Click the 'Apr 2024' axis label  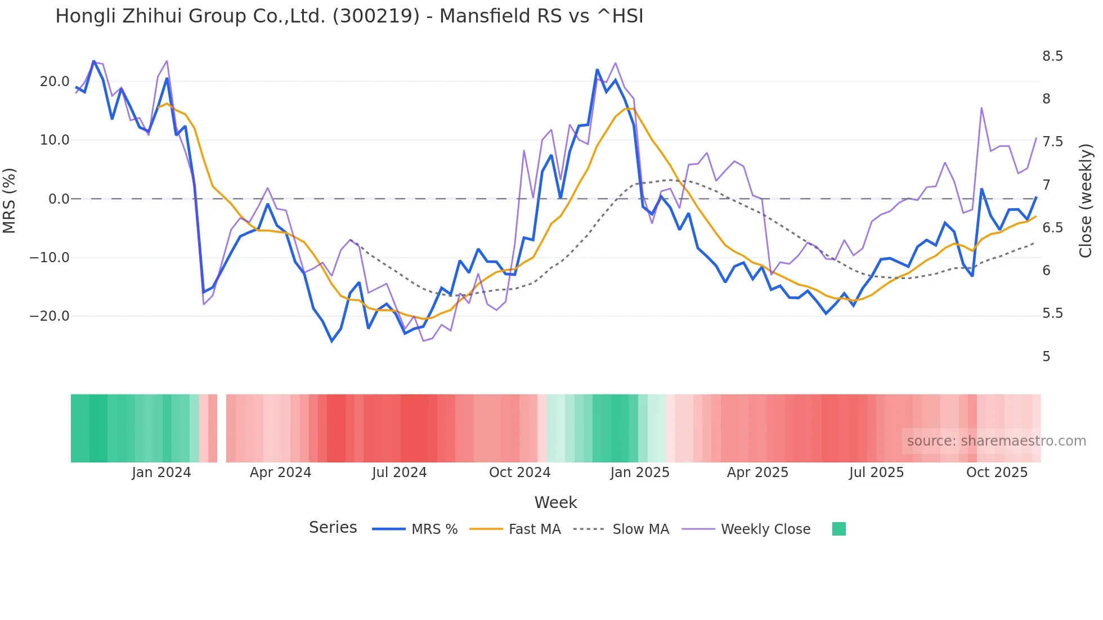[x=280, y=473]
